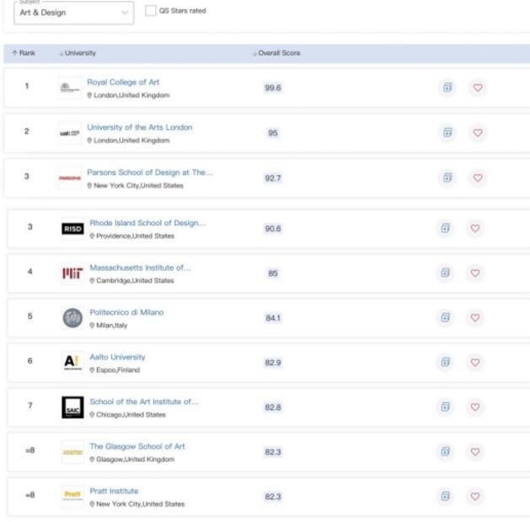
Task: Add Rhode Island School of Design to compare
Action: point(446,228)
